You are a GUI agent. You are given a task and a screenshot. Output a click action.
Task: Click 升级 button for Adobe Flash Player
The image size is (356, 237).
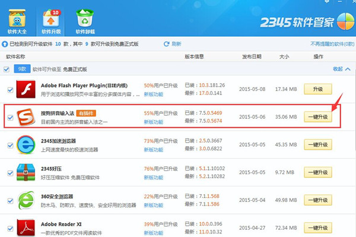(x=318, y=89)
